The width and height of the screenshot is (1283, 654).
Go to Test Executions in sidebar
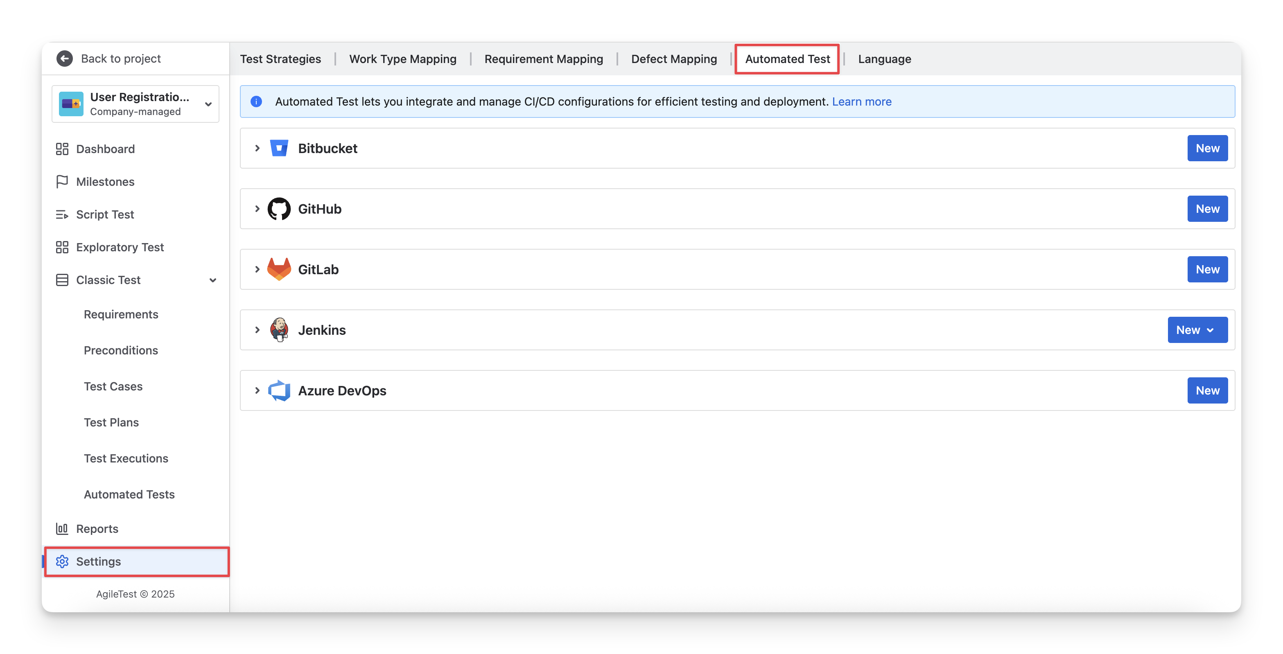point(126,458)
